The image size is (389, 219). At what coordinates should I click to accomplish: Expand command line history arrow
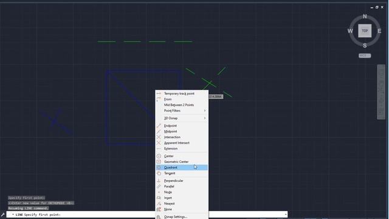pyautogui.click(x=286, y=215)
